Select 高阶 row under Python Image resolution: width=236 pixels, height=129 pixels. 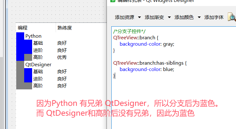coord(38,57)
